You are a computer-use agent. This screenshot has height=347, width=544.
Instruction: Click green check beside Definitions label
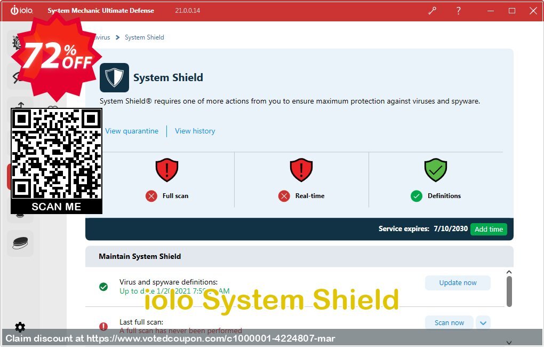tap(417, 196)
